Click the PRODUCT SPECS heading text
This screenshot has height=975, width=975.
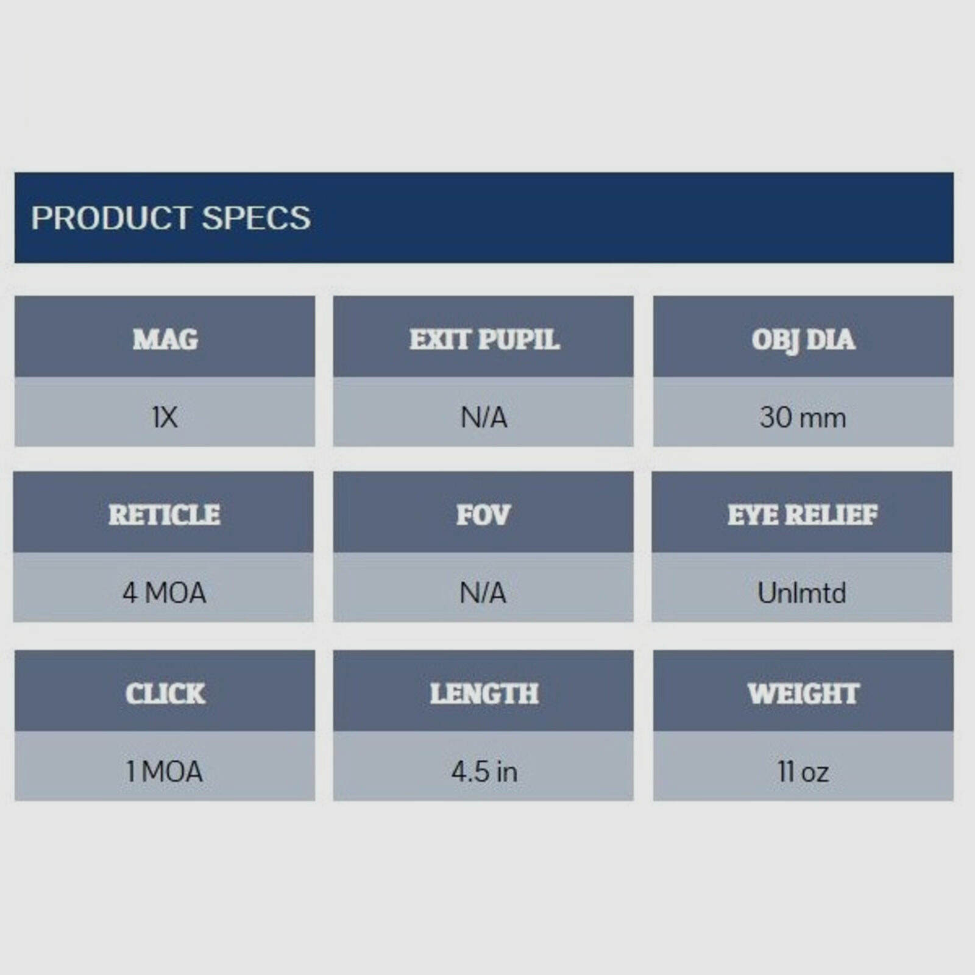[x=171, y=218]
